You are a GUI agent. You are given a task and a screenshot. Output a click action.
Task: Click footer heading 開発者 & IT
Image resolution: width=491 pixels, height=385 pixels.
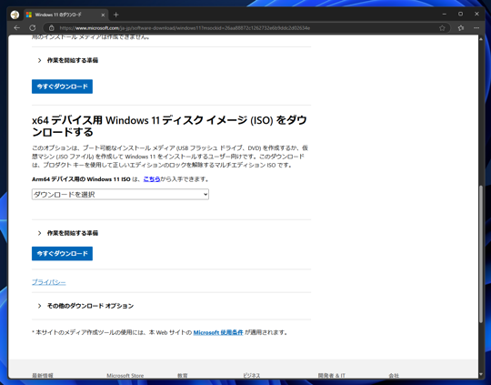tap(331, 375)
